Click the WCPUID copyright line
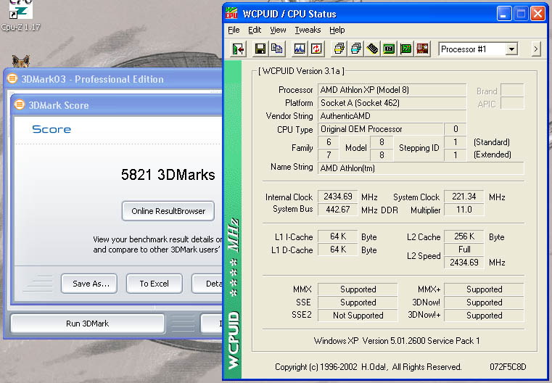 pyautogui.click(x=368, y=367)
